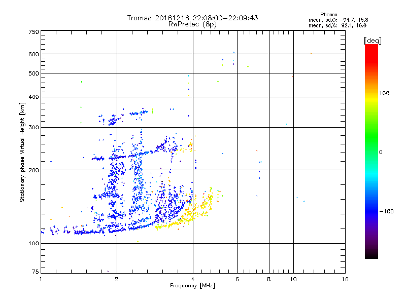Click the "-100" colorbar tick label
This screenshot has width=406, height=304.
click(386, 211)
